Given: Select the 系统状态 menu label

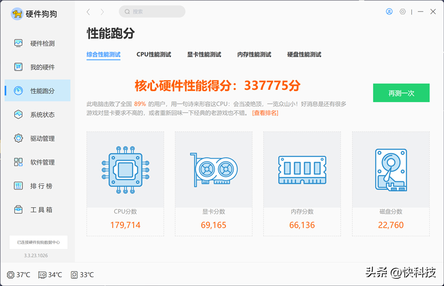Looking at the screenshot, I should coord(43,115).
